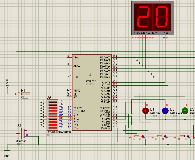Toggle latch dot on button beneath D2

pos(165,136)
